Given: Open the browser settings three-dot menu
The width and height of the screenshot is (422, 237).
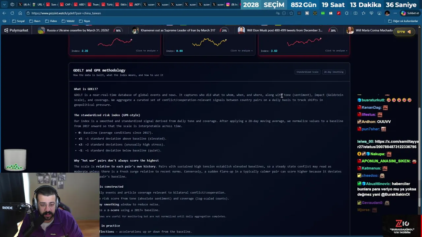Looking at the screenshot, I should [395, 13].
